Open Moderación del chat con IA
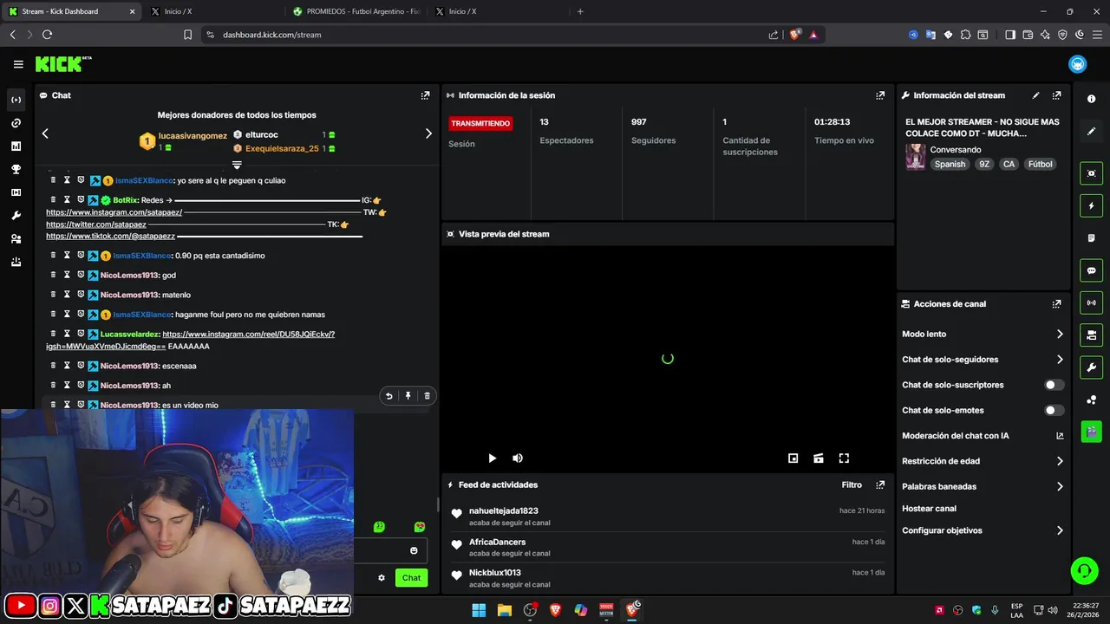This screenshot has height=624, width=1110. (983, 436)
